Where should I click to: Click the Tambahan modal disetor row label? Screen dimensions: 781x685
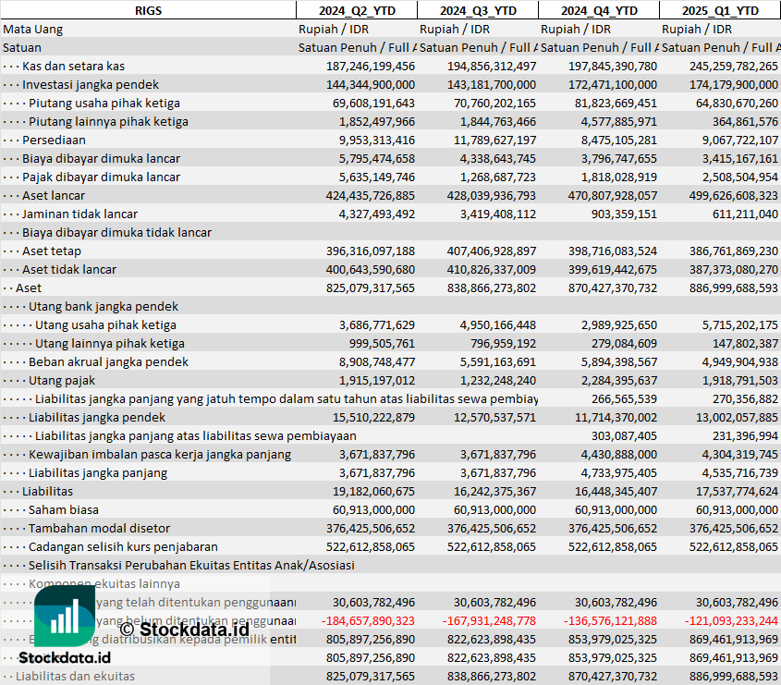(99, 528)
